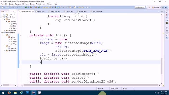The width and height of the screenshot is (169, 95).
Task: Click the Search flashlight toolbar icon
Action: click(50, 7)
